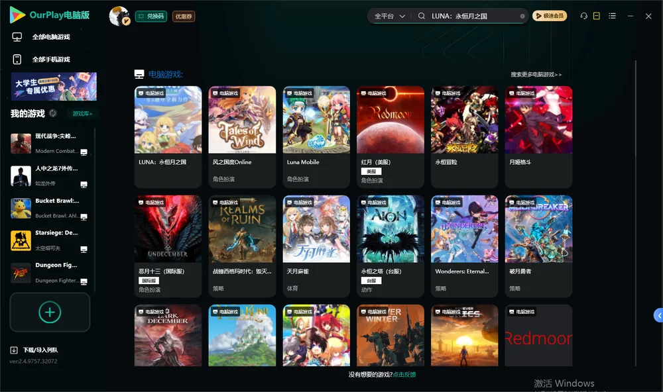Open 全部手机游戏 in the sidebar
The height and width of the screenshot is (392, 663).
point(41,60)
